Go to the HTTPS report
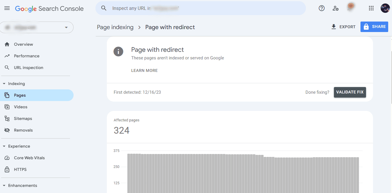This screenshot has height=193, width=392. [x=37, y=169]
